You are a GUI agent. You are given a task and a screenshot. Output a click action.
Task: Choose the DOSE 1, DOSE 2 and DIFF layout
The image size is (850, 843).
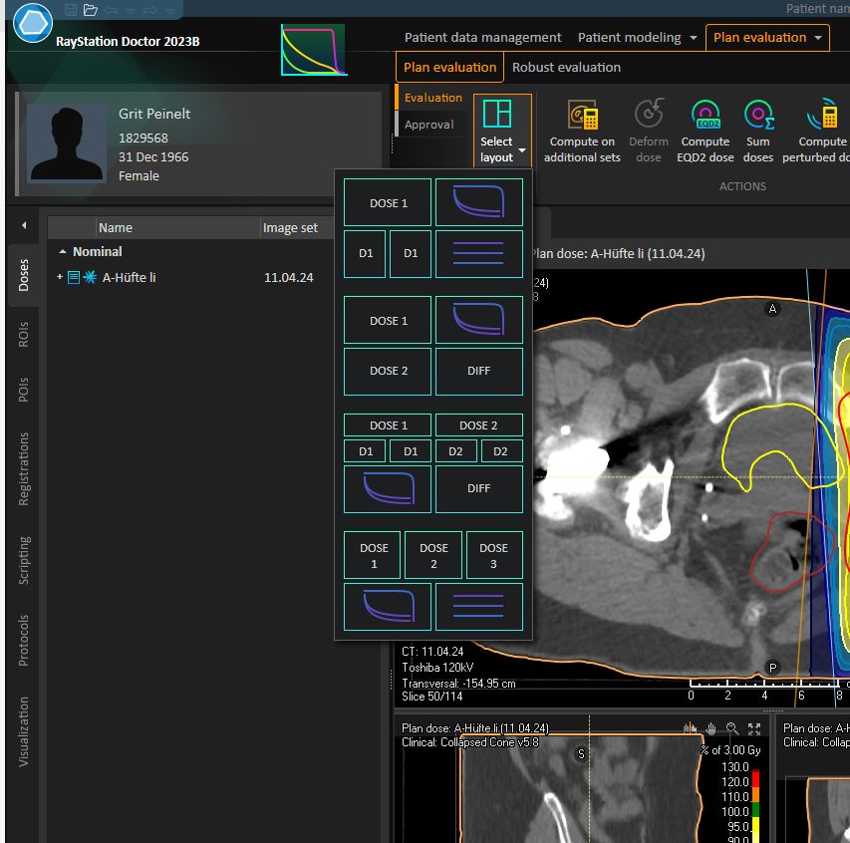coord(433,346)
